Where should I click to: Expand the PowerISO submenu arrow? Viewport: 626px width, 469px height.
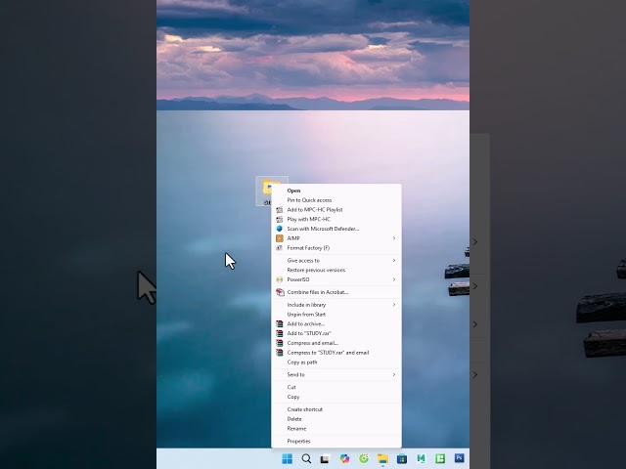coord(394,279)
